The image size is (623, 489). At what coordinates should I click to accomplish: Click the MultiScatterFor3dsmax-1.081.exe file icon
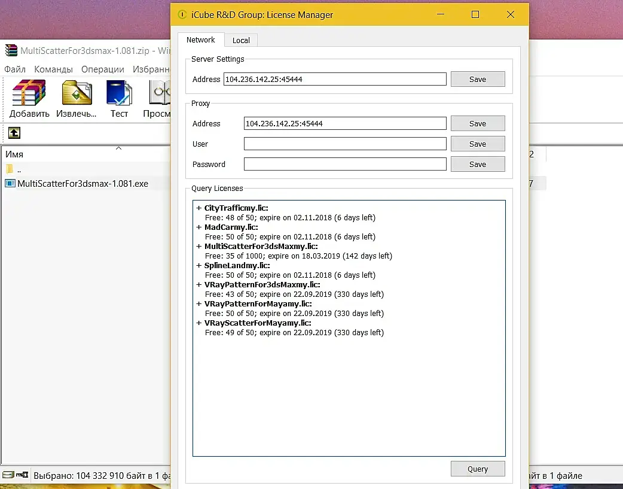[x=10, y=183]
